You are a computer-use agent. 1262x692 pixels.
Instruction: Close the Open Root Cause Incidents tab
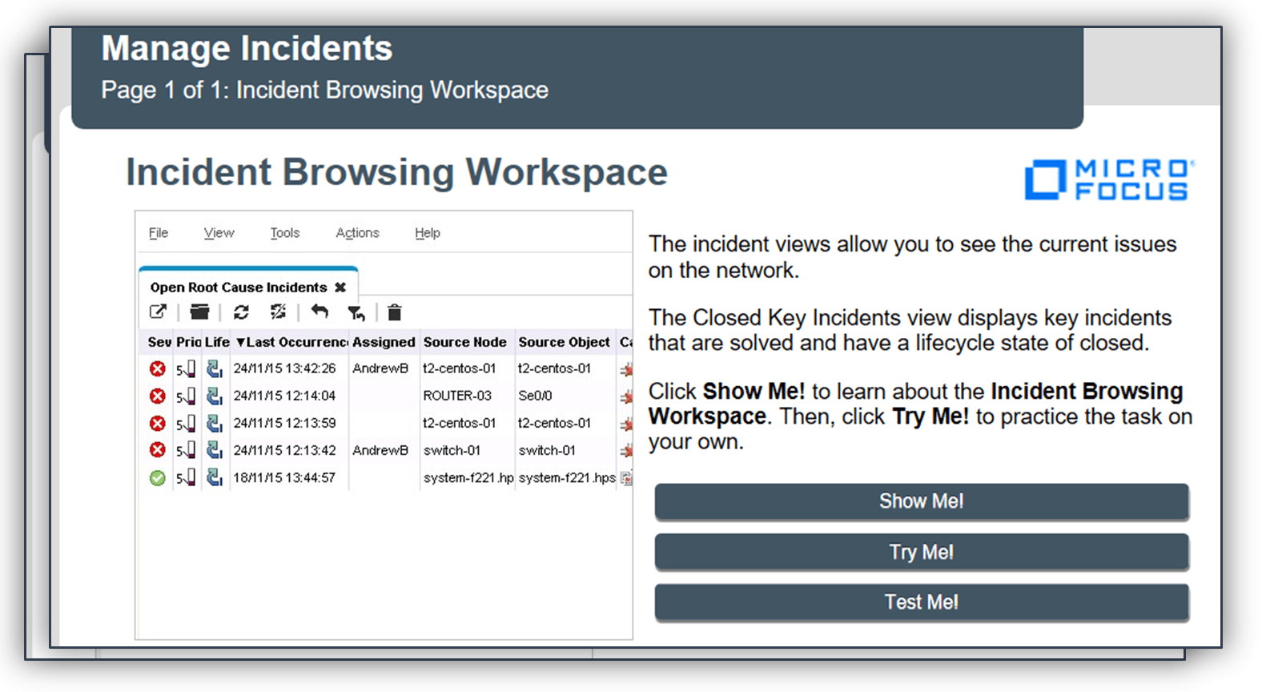(340, 288)
